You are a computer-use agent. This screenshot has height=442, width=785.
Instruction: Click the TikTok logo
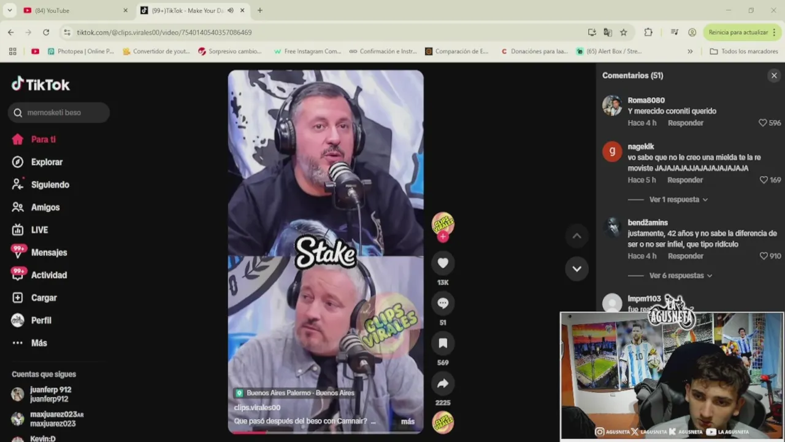40,84
